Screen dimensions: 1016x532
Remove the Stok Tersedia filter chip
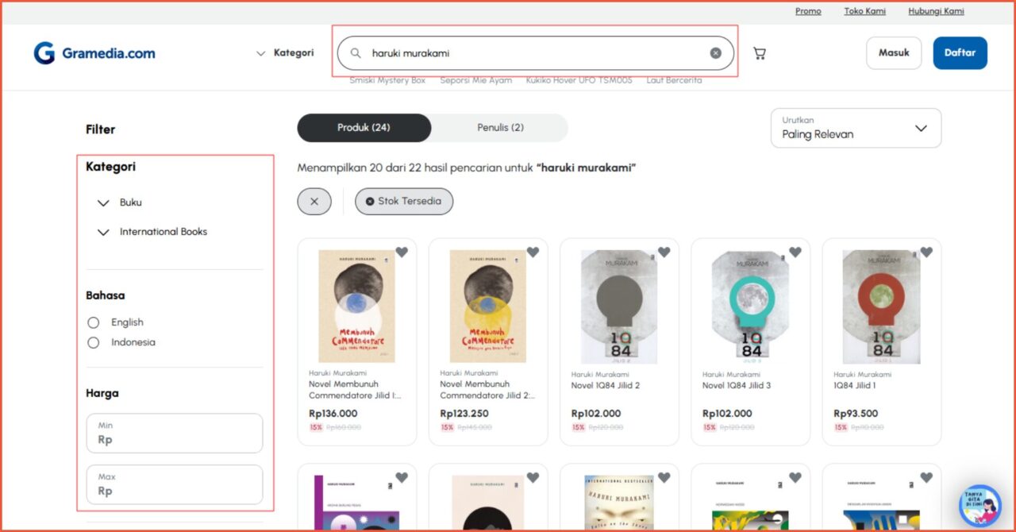click(370, 202)
